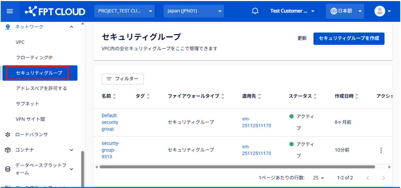This screenshot has width=401, height=188.
Task: Change rows per page dropdown 25
Action: pos(318,178)
